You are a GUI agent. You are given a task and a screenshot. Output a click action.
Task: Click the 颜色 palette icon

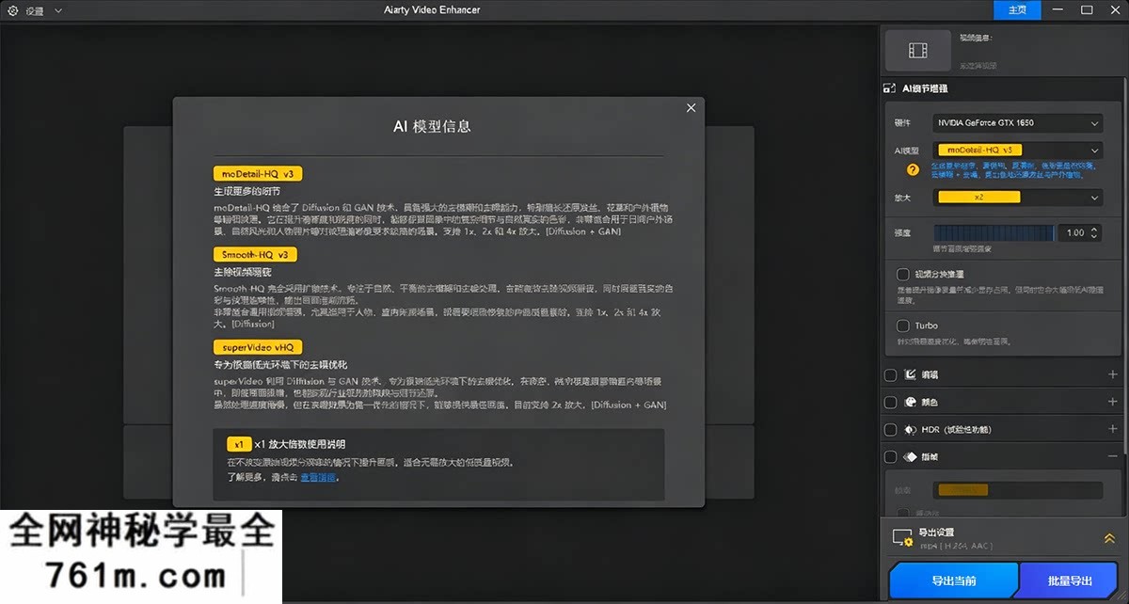910,402
